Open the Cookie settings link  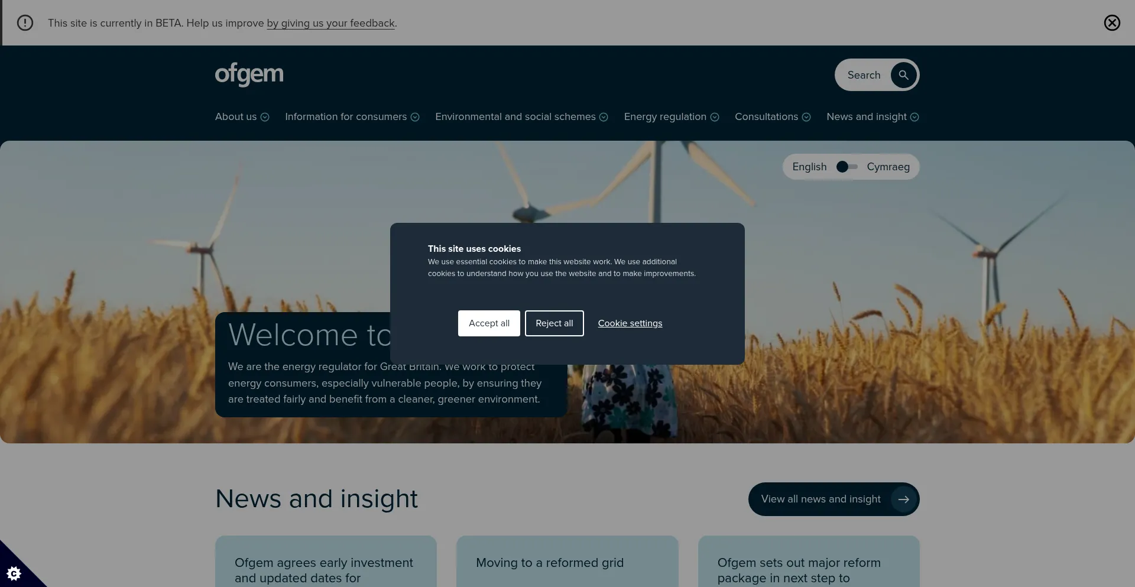click(x=630, y=323)
